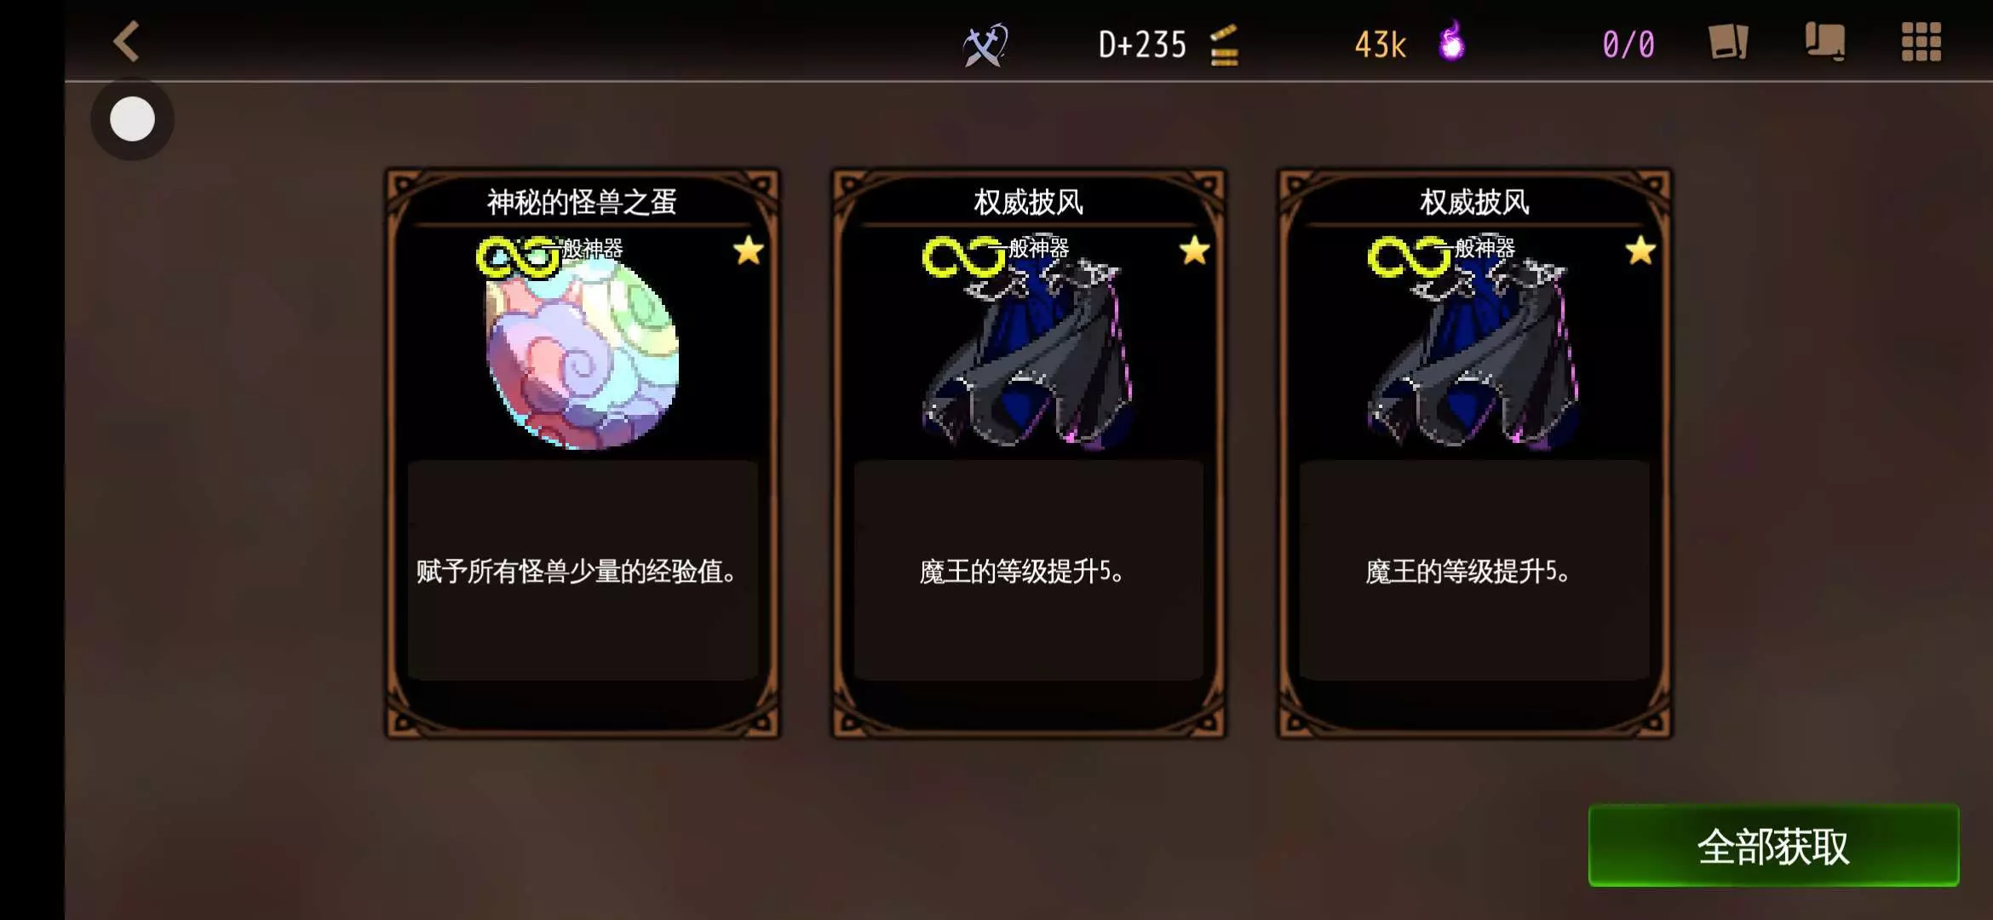The width and height of the screenshot is (1993, 920).
Task: Open the crossed swords battle icon
Action: 985,44
